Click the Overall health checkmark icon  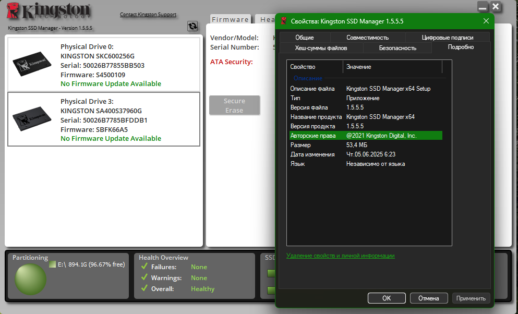coord(144,288)
